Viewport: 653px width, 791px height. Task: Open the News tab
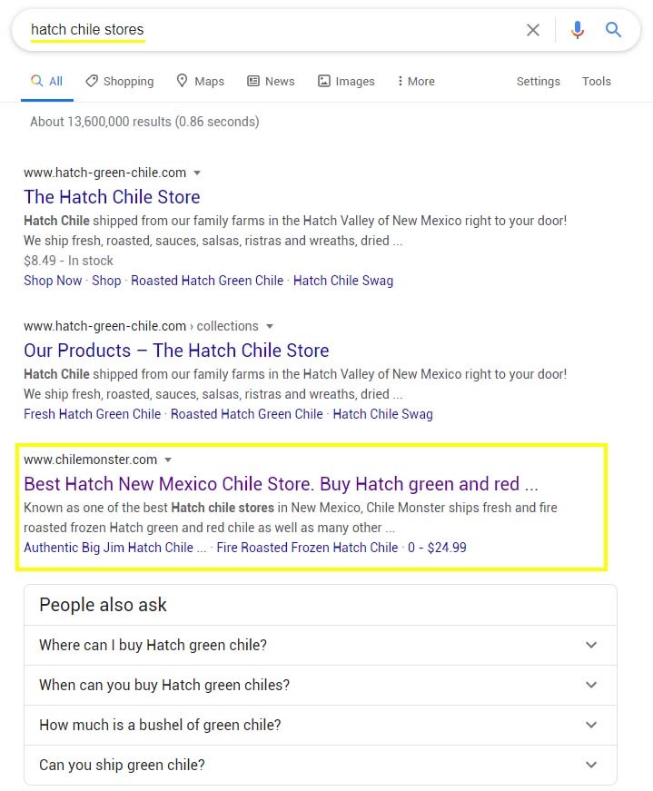pos(271,81)
